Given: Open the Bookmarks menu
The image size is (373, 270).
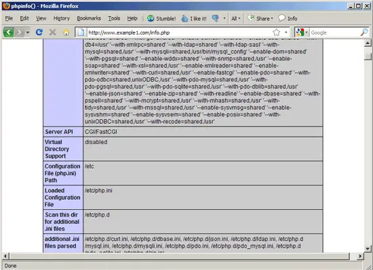Looking at the screenshot, I should coord(89,18).
